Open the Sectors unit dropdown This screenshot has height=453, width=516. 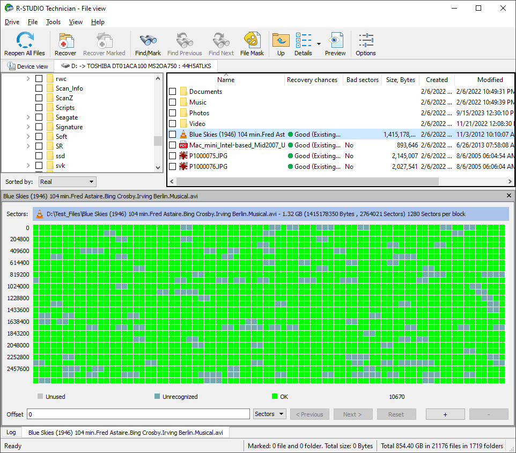[x=269, y=414]
